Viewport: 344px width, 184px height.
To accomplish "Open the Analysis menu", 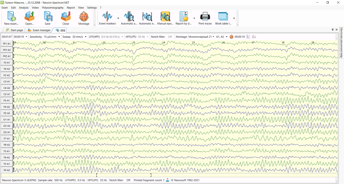I will (24, 8).
